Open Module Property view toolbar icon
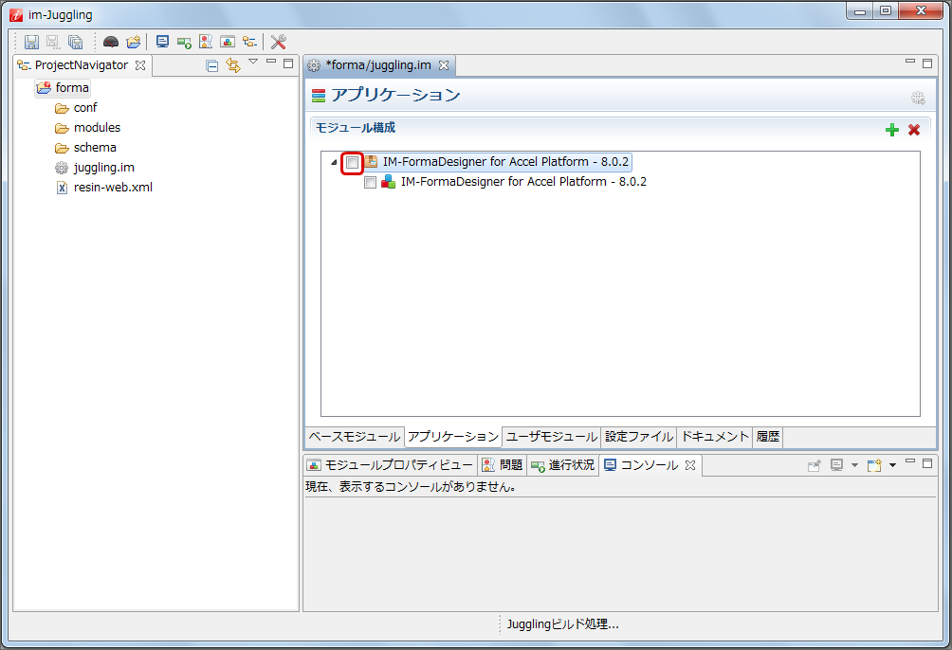The width and height of the screenshot is (952, 650). click(x=228, y=42)
